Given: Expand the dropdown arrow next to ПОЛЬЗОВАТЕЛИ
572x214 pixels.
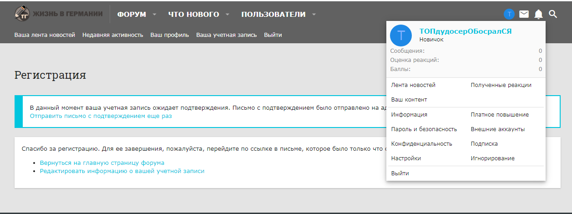Looking at the screenshot, I should [x=314, y=15].
